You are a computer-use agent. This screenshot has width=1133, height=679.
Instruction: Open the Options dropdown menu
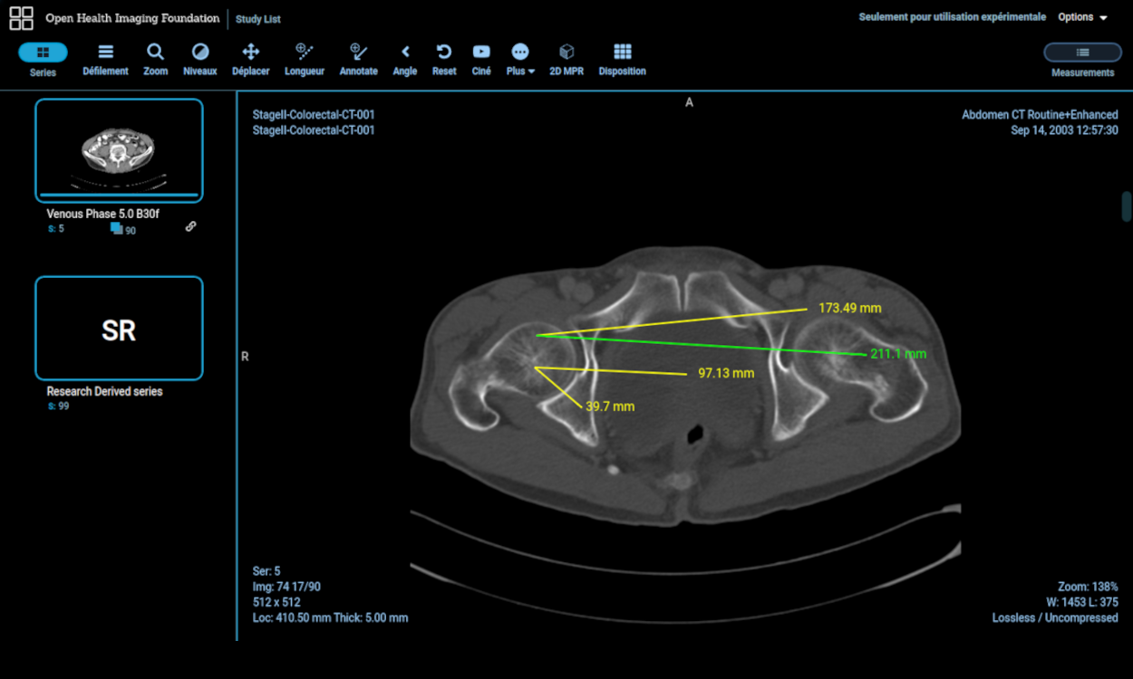(x=1082, y=17)
